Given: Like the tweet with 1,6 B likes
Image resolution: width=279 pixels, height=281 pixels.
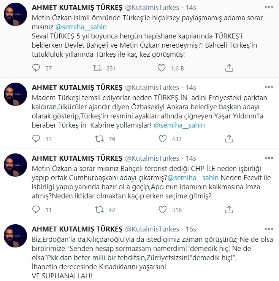Looking at the screenshot, I should tap(162, 68).
